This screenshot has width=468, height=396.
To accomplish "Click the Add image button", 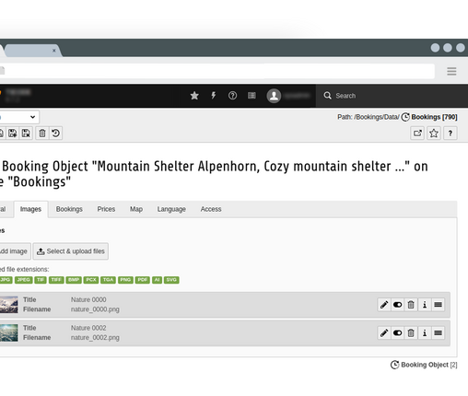I will (15, 251).
